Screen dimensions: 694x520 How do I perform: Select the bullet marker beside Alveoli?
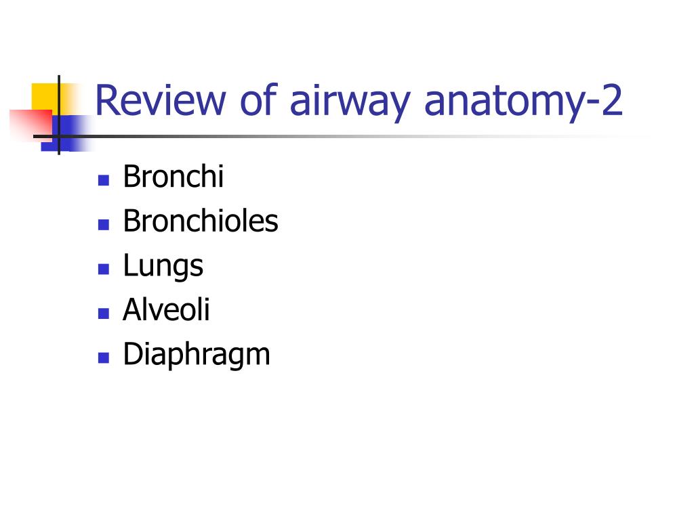point(104,313)
